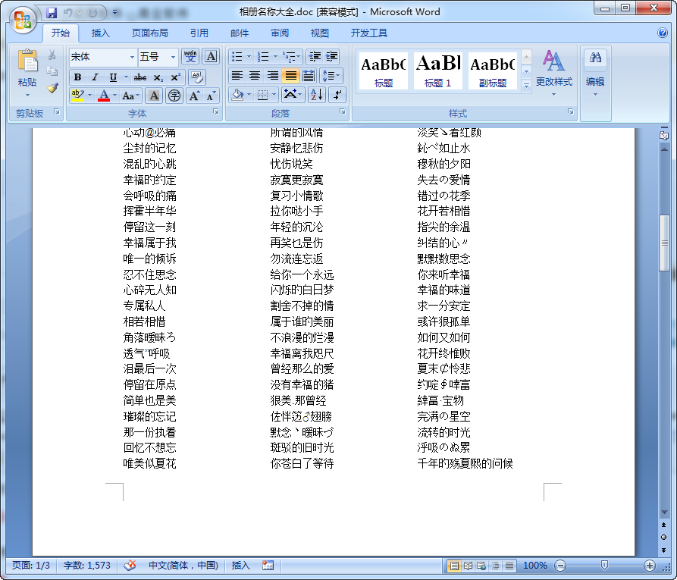677x580 pixels.
Task: Sort paragraphs with the Sort icon
Action: pos(316,95)
